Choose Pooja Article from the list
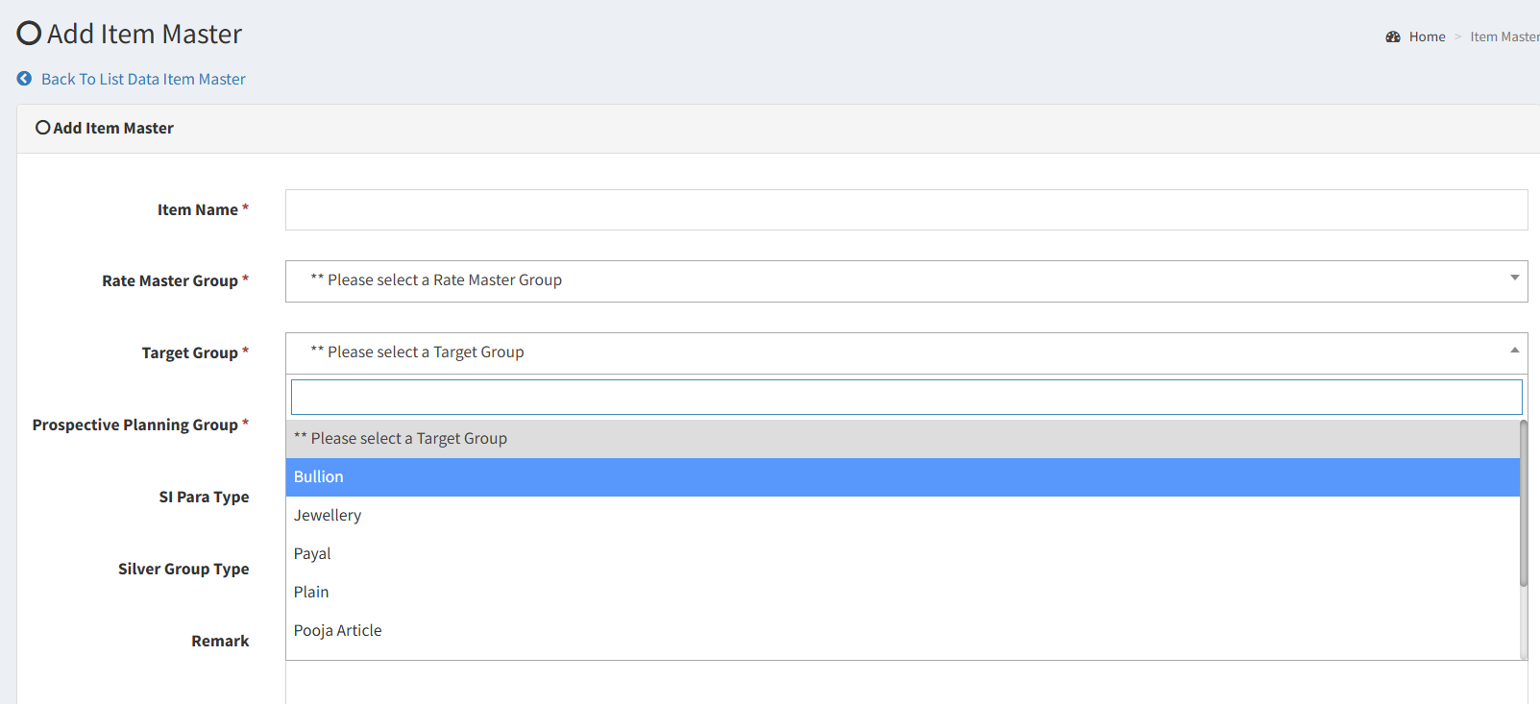The width and height of the screenshot is (1540, 704). 902,631
